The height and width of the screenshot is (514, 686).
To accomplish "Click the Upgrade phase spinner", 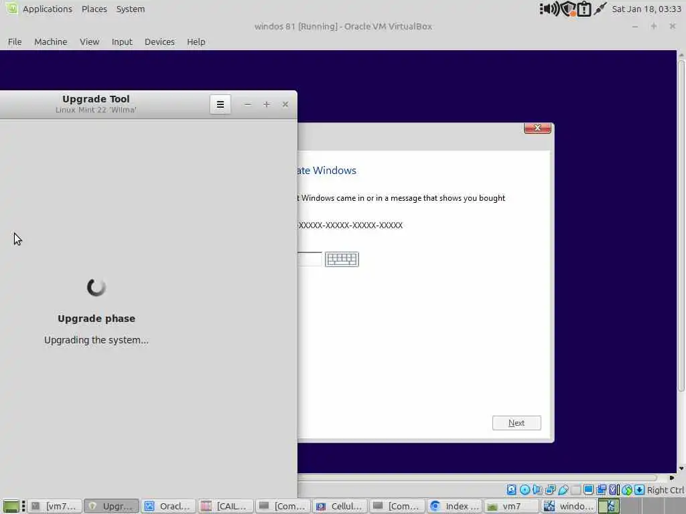I will pos(96,287).
